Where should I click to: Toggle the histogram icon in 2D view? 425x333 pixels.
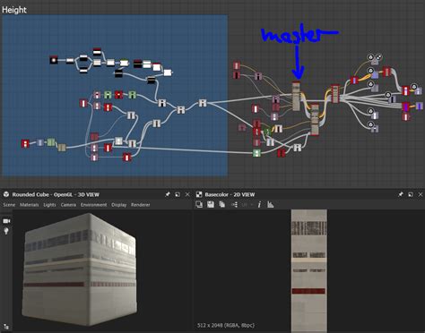(271, 204)
